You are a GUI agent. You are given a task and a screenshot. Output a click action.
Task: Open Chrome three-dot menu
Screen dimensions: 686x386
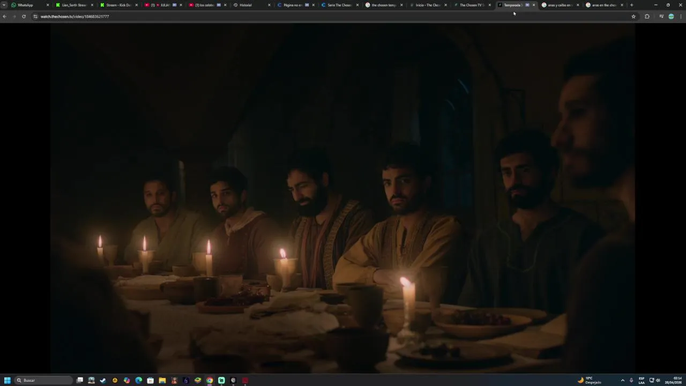[x=681, y=17]
